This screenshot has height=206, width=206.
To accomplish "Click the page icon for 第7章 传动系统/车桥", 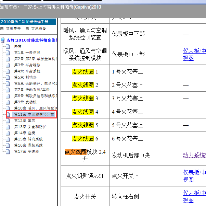I will click(8, 90).
